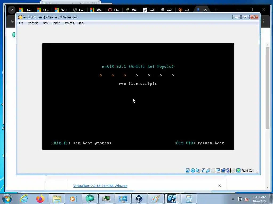
Task: Click '<Alt-F10> return here' text
Action: 199,143
